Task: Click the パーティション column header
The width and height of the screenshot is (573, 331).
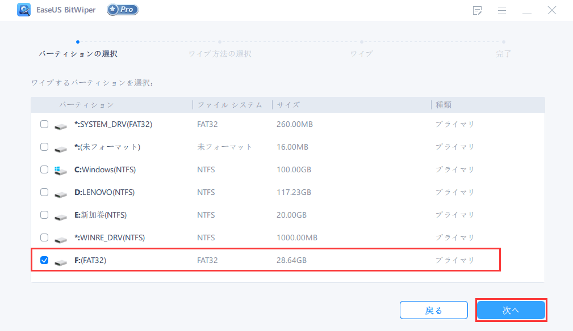Action: (86, 105)
